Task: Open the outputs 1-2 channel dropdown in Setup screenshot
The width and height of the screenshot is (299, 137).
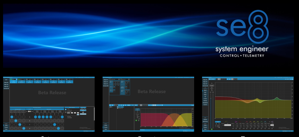Action: (37, 111)
